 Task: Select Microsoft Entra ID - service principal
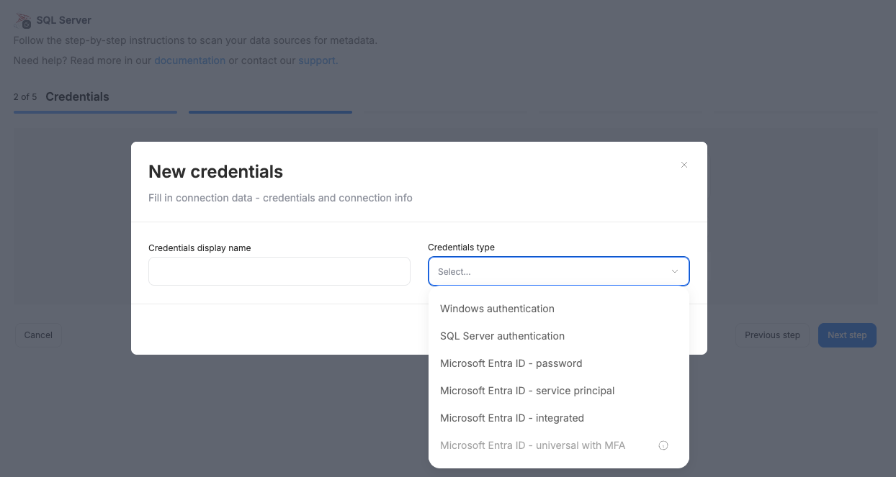click(559, 391)
